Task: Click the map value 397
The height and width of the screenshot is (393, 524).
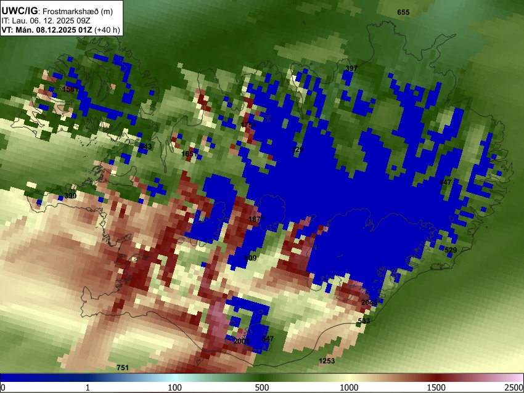Action: [351, 68]
